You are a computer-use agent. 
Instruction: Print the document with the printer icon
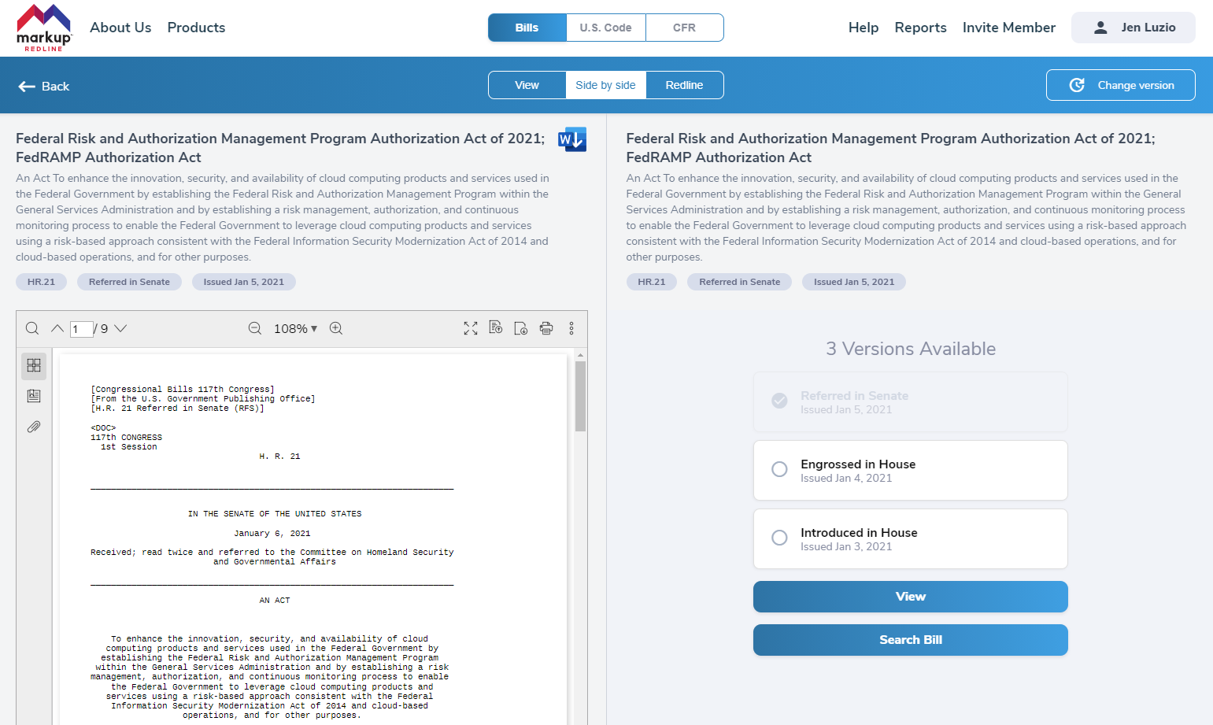pos(546,328)
